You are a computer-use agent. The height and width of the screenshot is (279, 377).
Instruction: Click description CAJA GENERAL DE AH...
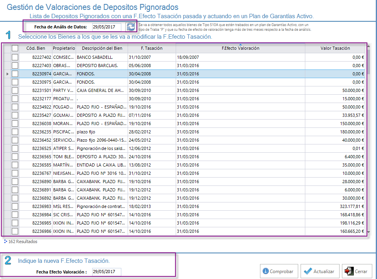pos(102,90)
